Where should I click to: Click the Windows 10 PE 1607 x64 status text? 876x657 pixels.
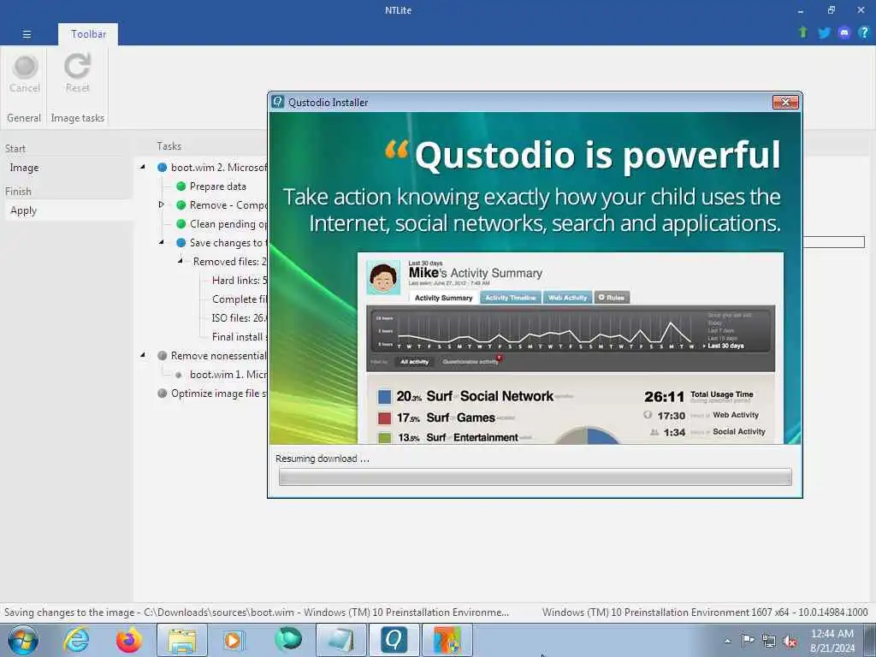click(705, 613)
